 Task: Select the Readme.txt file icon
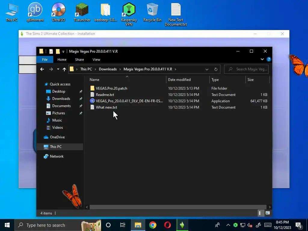(x=92, y=94)
